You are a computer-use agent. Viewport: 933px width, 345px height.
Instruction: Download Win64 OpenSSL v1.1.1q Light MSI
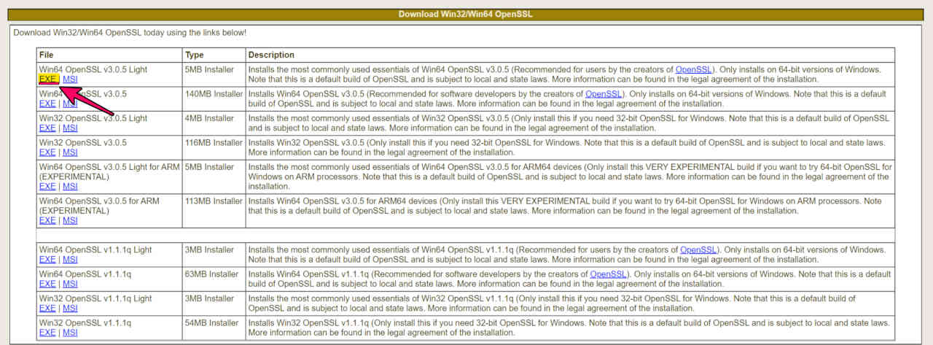(70, 260)
